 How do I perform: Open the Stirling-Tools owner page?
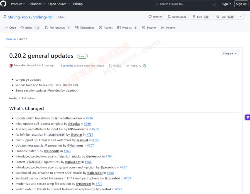coord(19,17)
